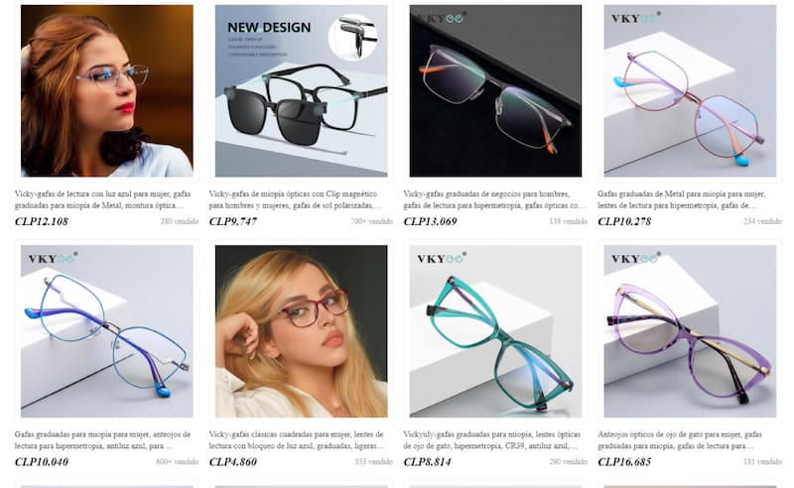794x488 pixels.
Task: Open the redhead woman wearing glasses product image
Action: 107,91
